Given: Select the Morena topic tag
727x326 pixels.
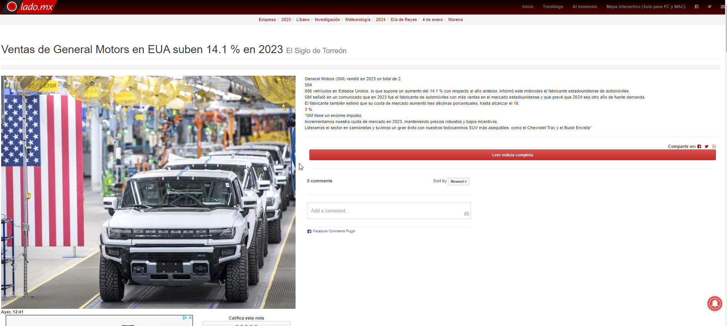Looking at the screenshot, I should point(456,19).
